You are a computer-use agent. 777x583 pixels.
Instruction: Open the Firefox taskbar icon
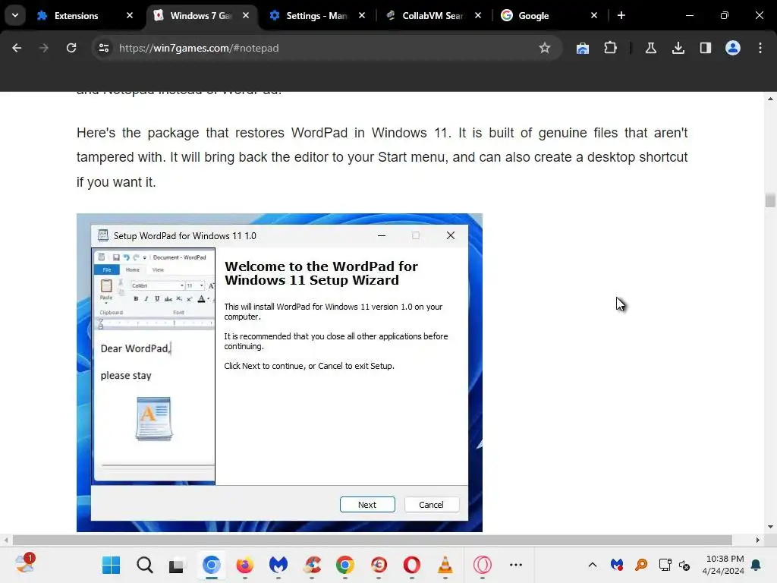[245, 565]
